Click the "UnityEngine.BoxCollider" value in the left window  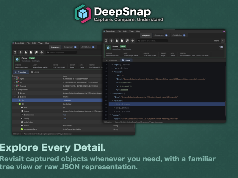coord(72,129)
